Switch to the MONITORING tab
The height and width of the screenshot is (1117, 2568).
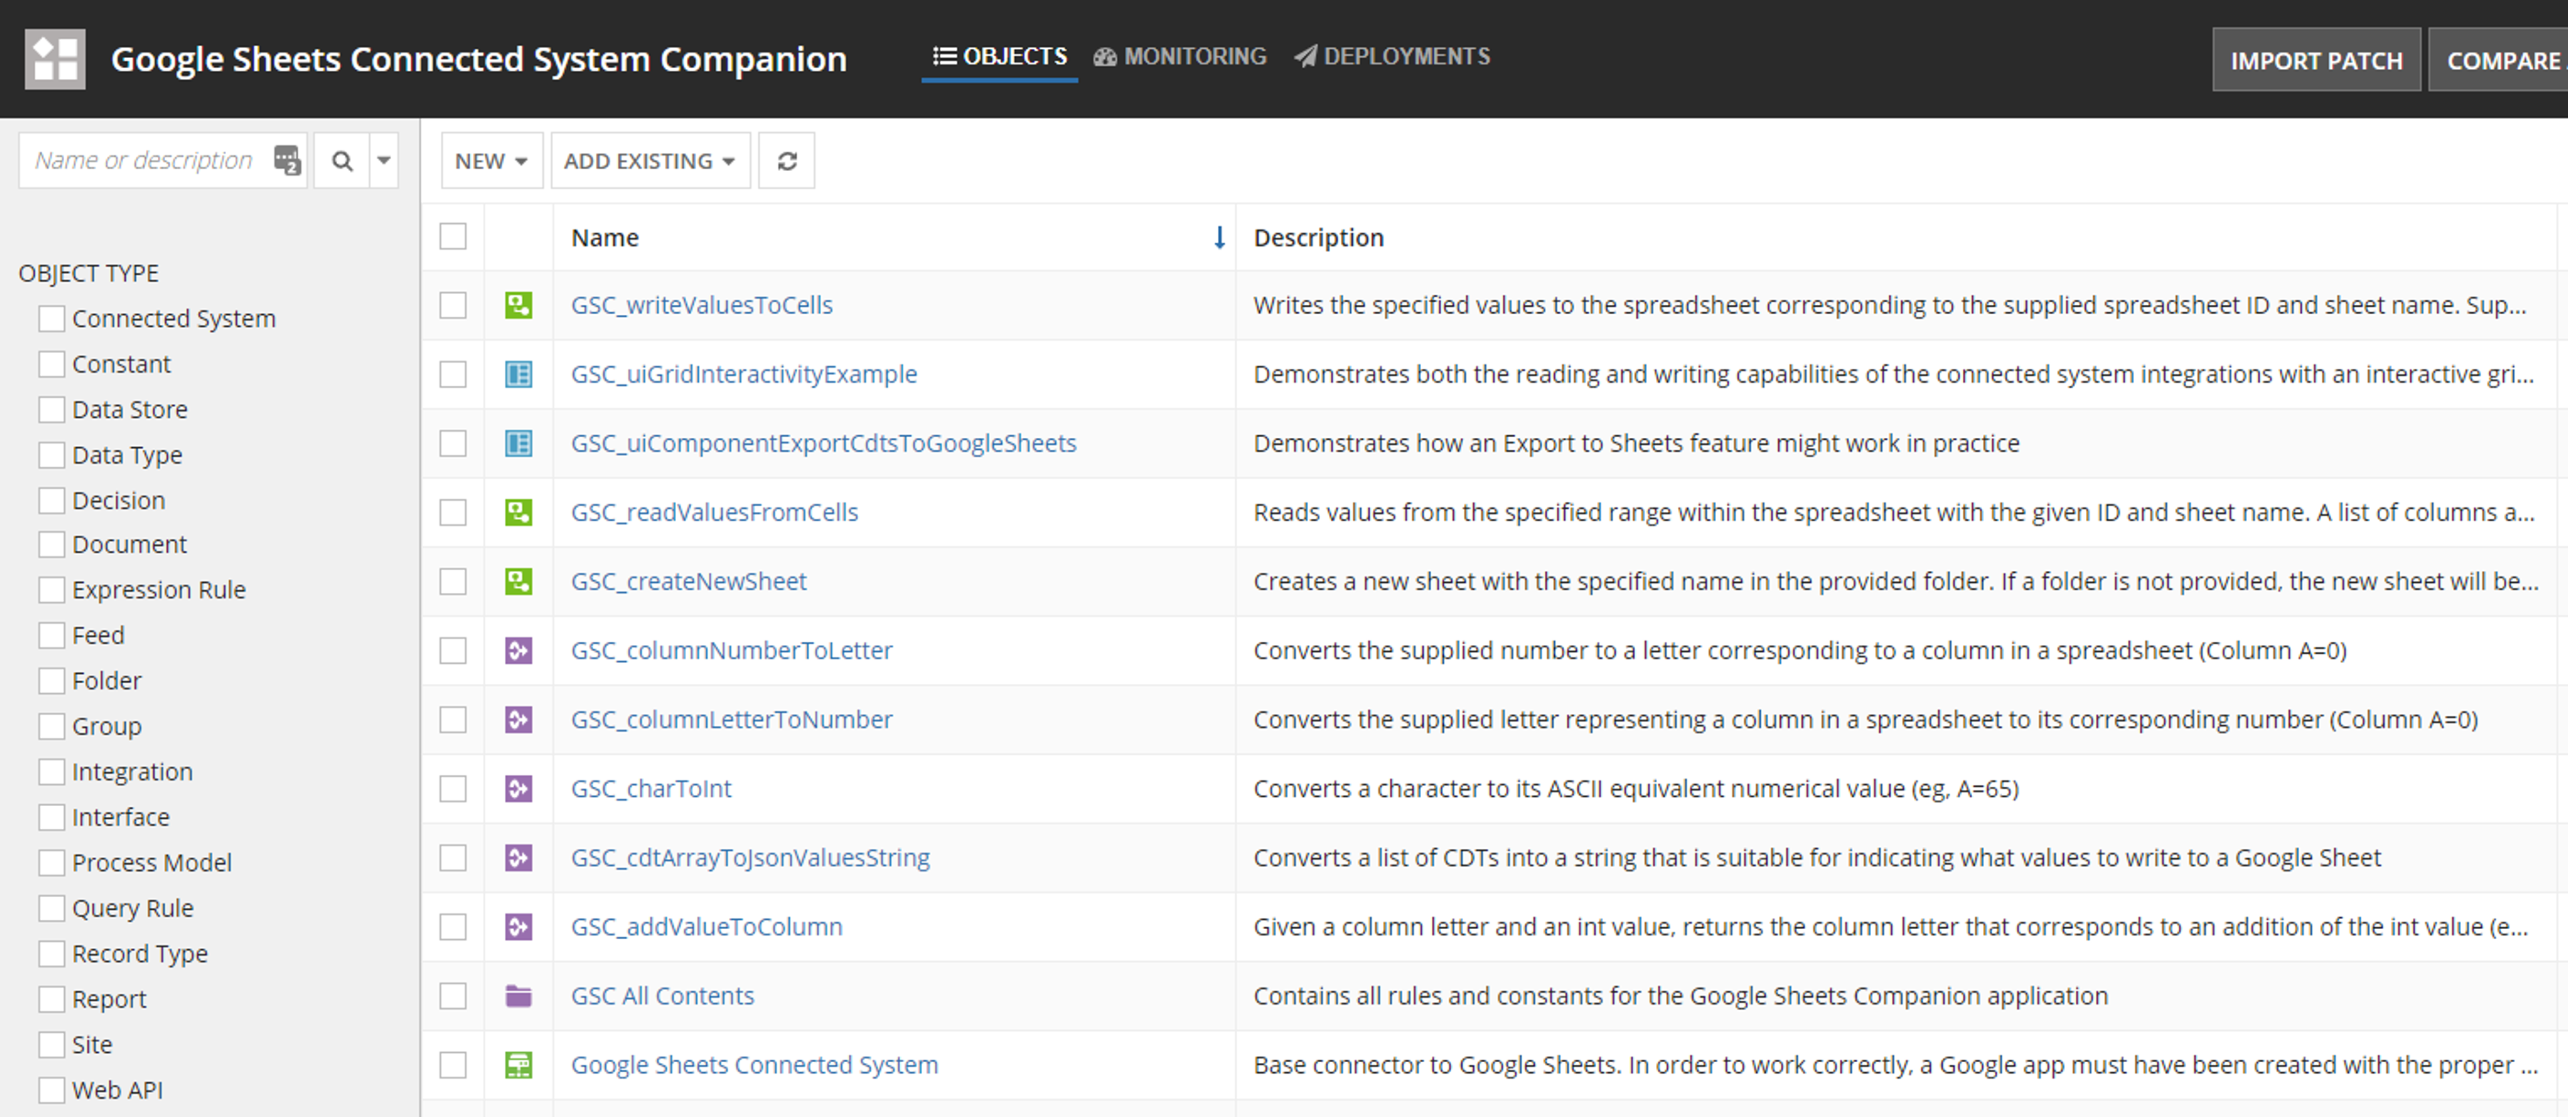pyautogui.click(x=1180, y=57)
